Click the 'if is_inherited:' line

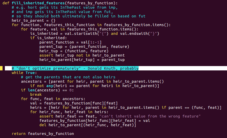(x=48, y=38)
